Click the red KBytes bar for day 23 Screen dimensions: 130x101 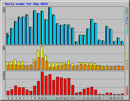click(92, 91)
